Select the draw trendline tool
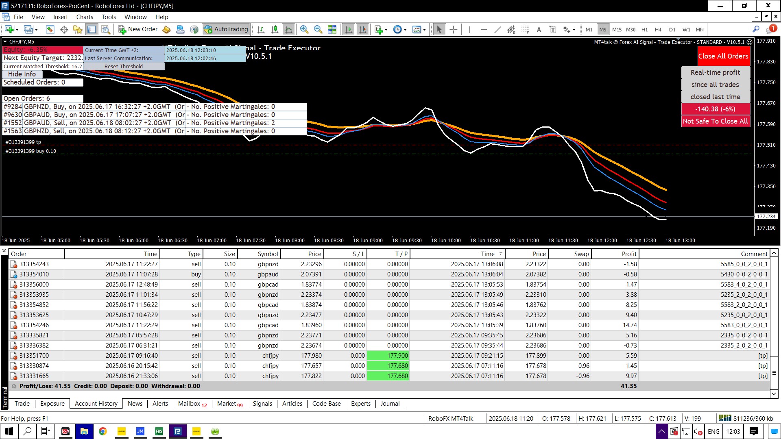This screenshot has width=781, height=439. (x=497, y=29)
